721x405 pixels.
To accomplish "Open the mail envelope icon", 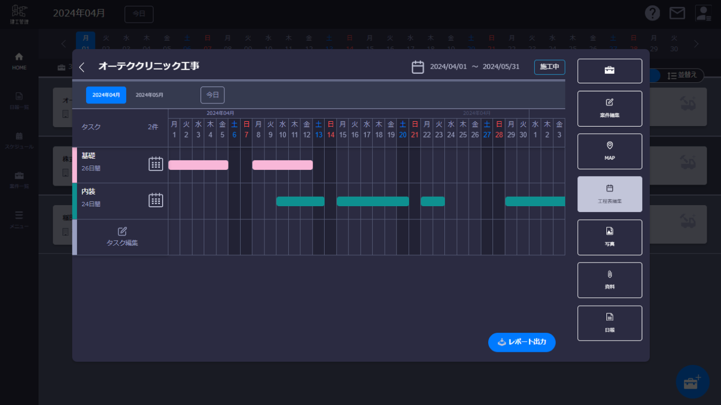I will (677, 13).
